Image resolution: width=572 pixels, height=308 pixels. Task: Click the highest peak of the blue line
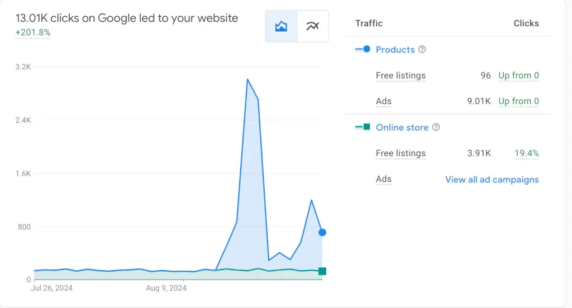click(247, 79)
